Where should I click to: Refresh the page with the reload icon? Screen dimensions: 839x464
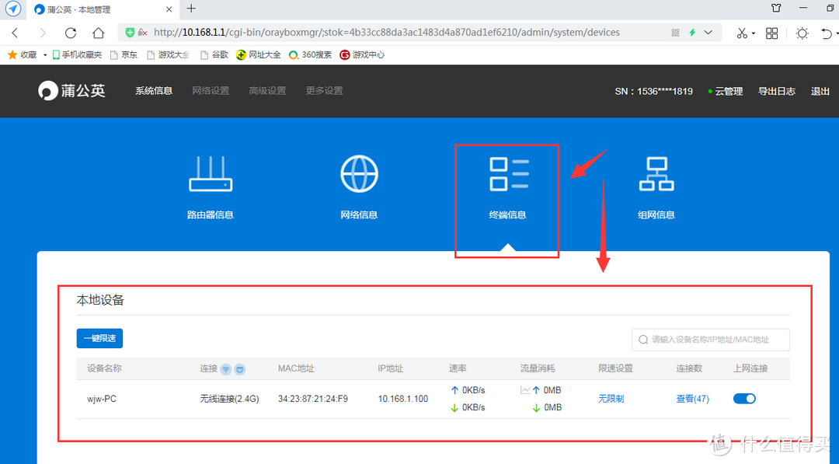tap(70, 33)
